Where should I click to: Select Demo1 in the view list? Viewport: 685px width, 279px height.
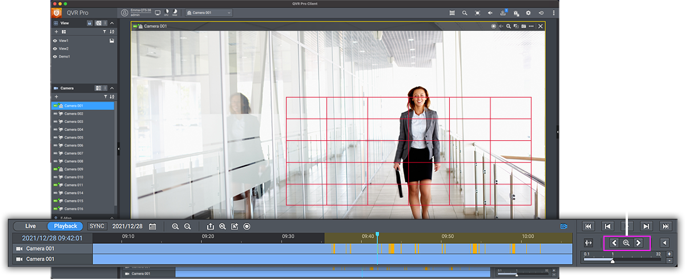[64, 57]
